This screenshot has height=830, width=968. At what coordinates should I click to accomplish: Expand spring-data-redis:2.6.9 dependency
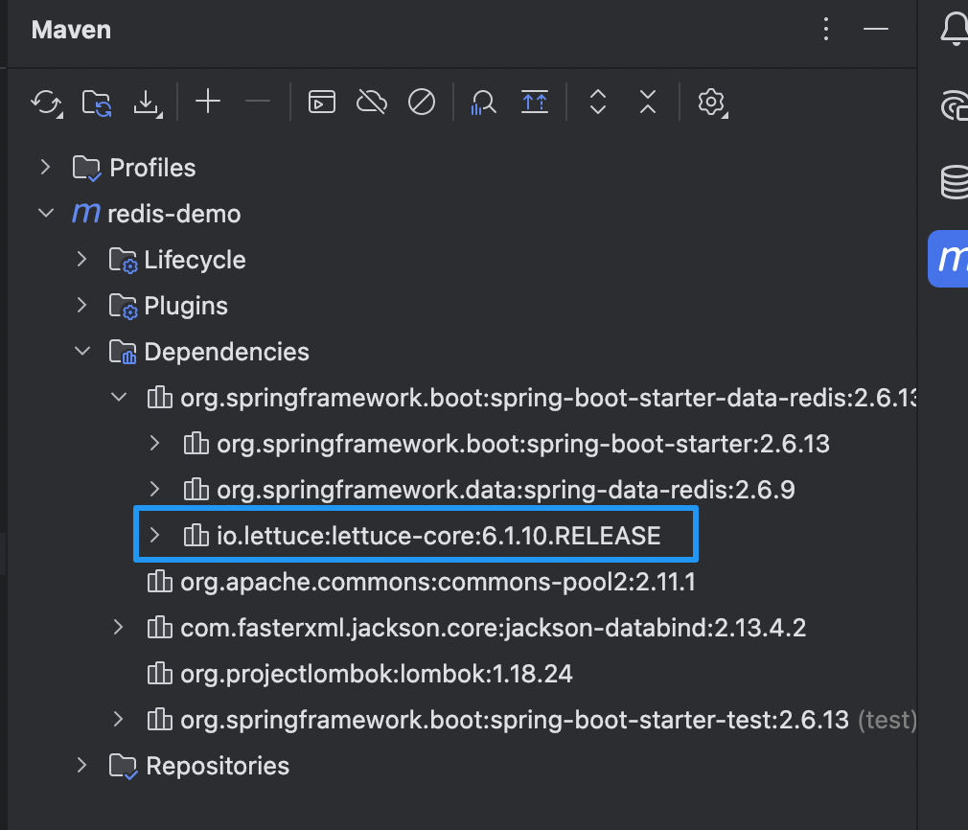(x=154, y=489)
